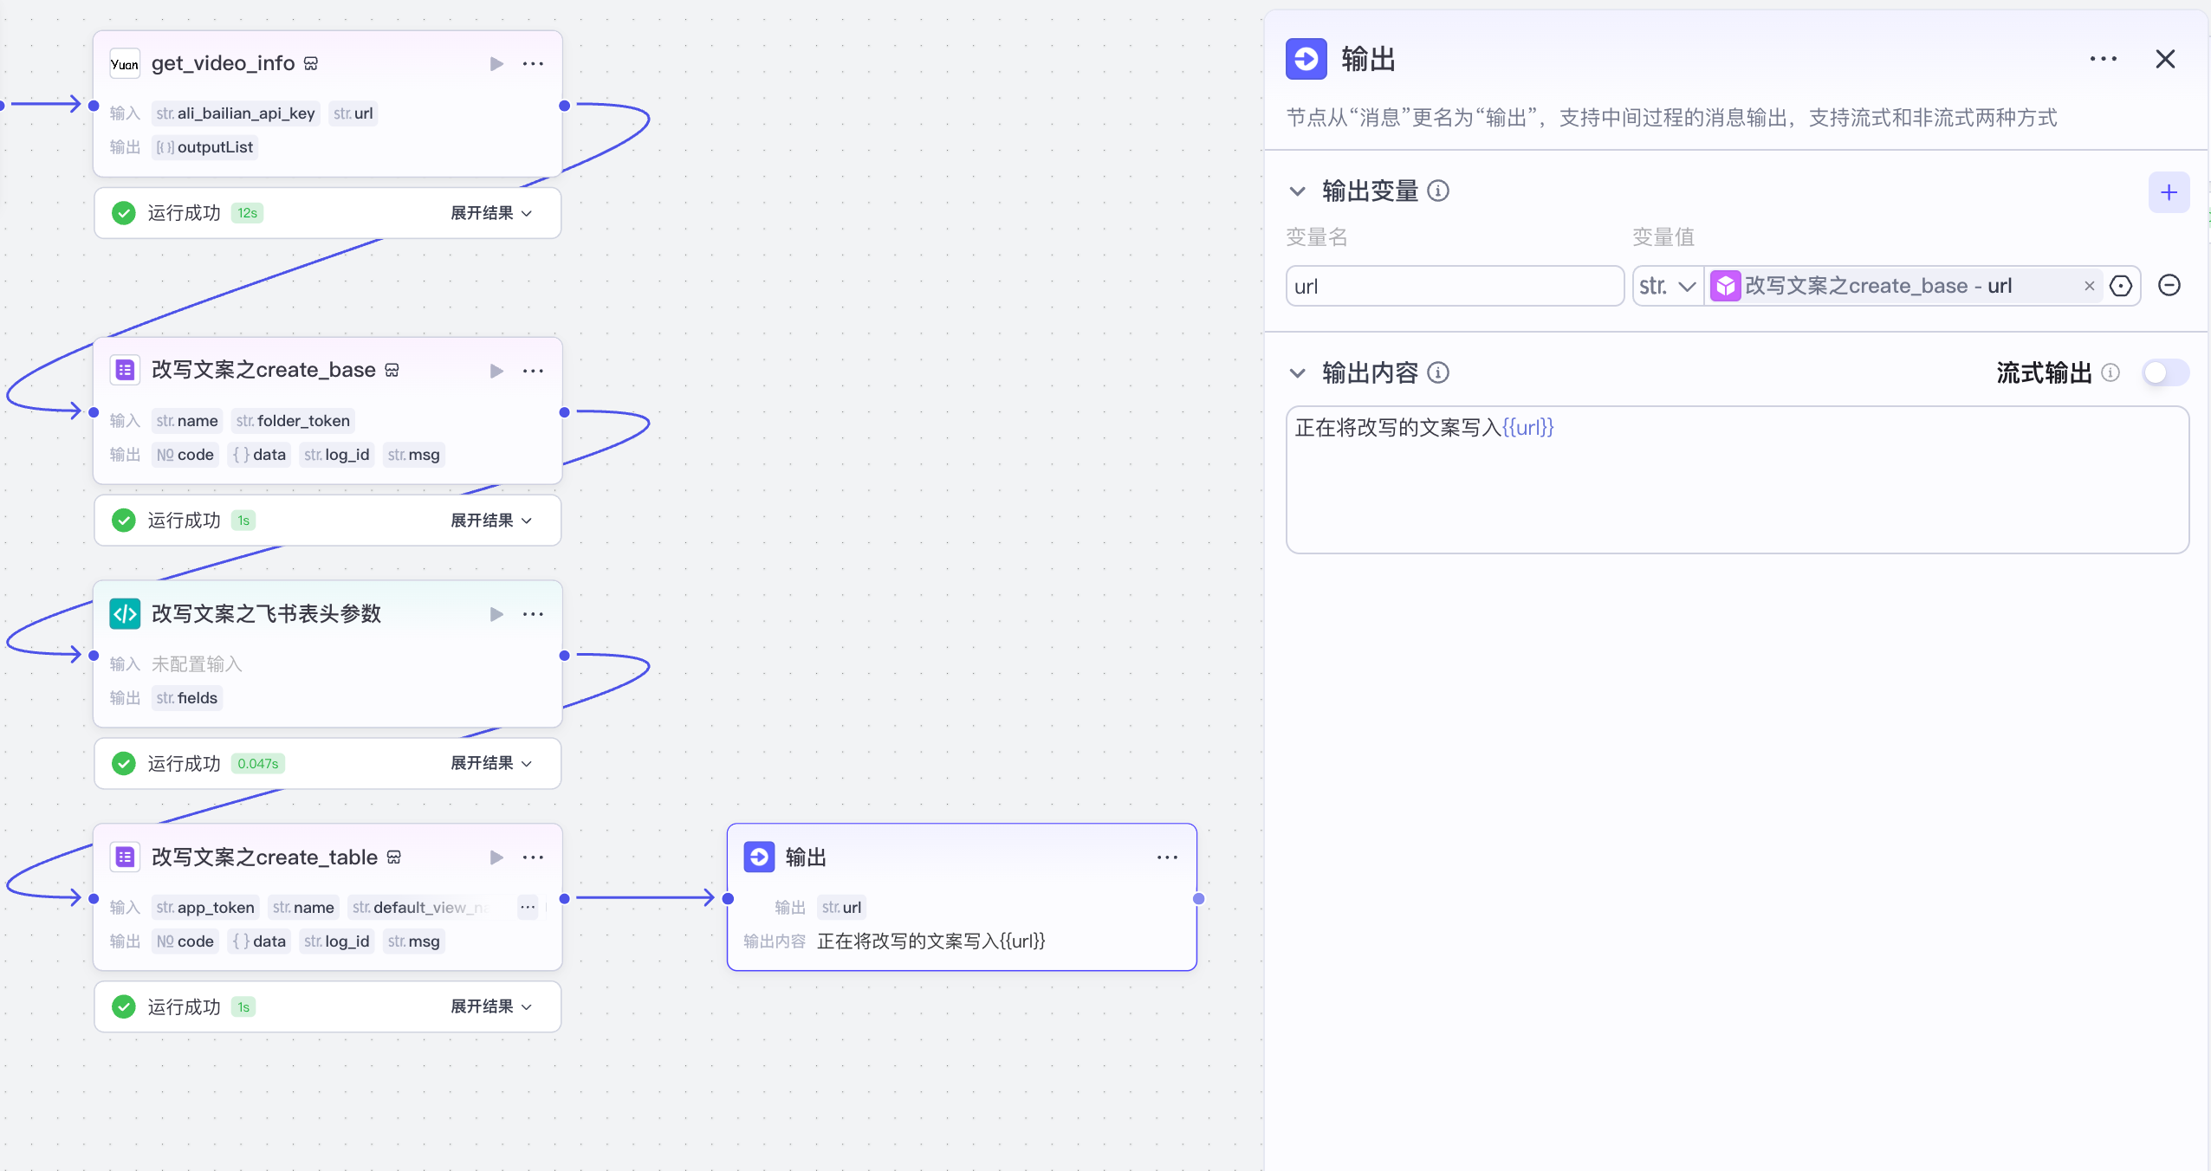Image resolution: width=2211 pixels, height=1171 pixels.
Task: Run the 改写文案之create_table node
Action: (x=496, y=857)
